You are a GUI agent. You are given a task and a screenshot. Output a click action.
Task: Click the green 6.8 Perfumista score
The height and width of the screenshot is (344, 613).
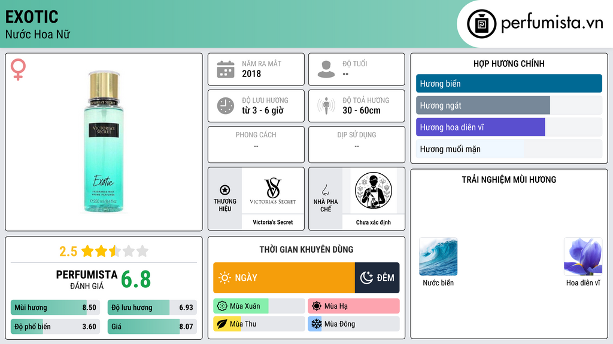click(136, 279)
